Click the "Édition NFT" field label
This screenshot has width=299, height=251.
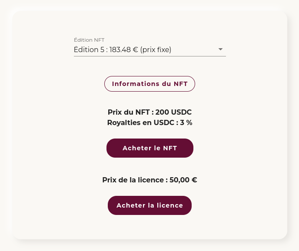pos(89,40)
